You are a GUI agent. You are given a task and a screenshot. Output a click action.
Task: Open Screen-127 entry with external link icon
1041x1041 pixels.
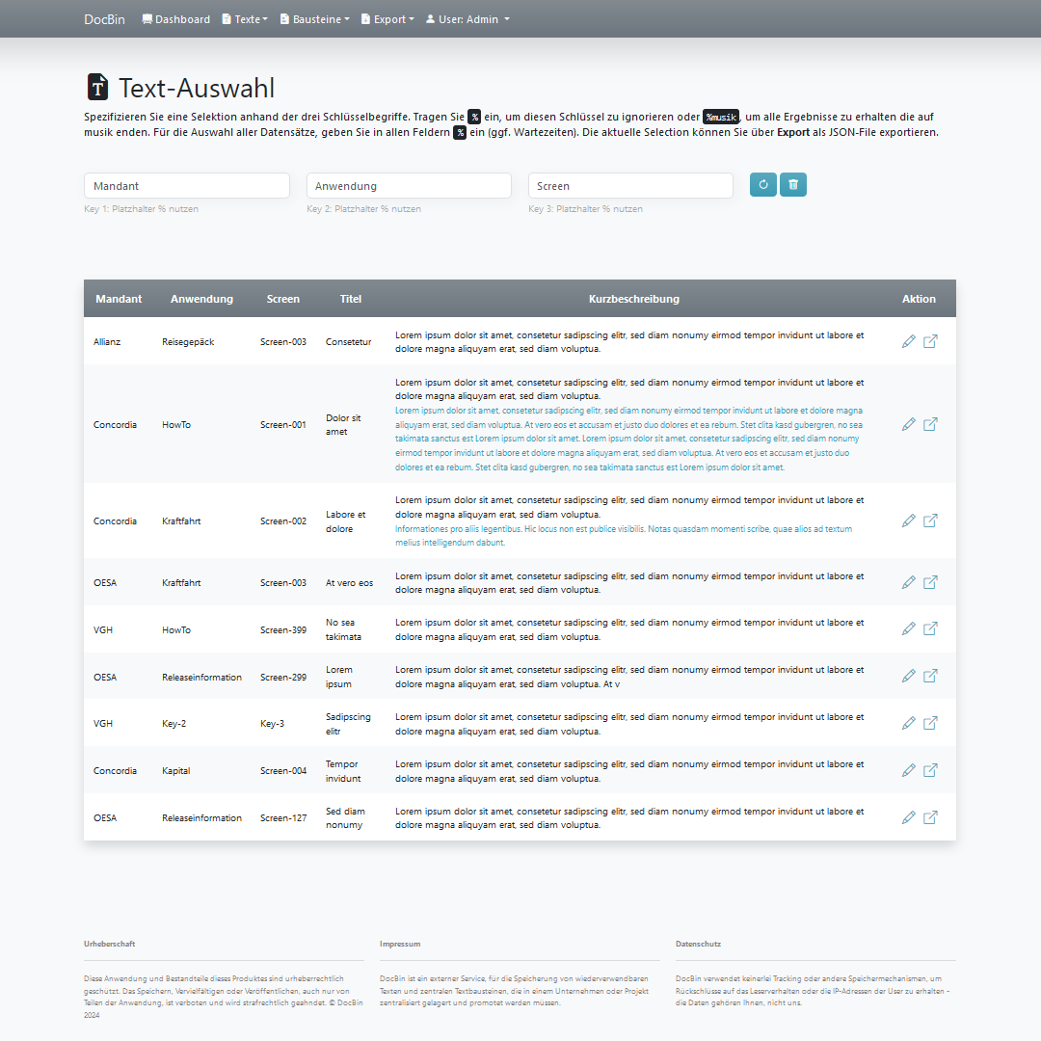(x=930, y=817)
